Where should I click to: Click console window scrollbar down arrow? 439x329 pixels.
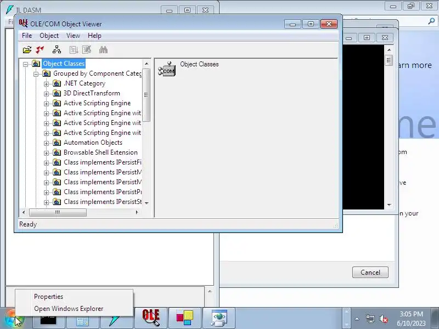pos(389,205)
